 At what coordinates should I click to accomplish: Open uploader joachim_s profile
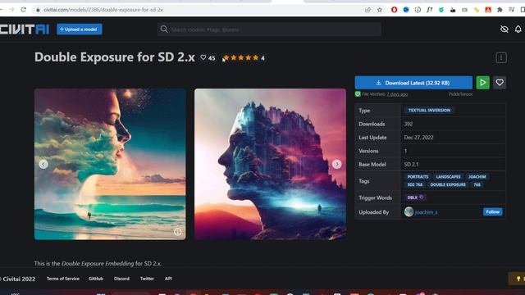point(426,212)
